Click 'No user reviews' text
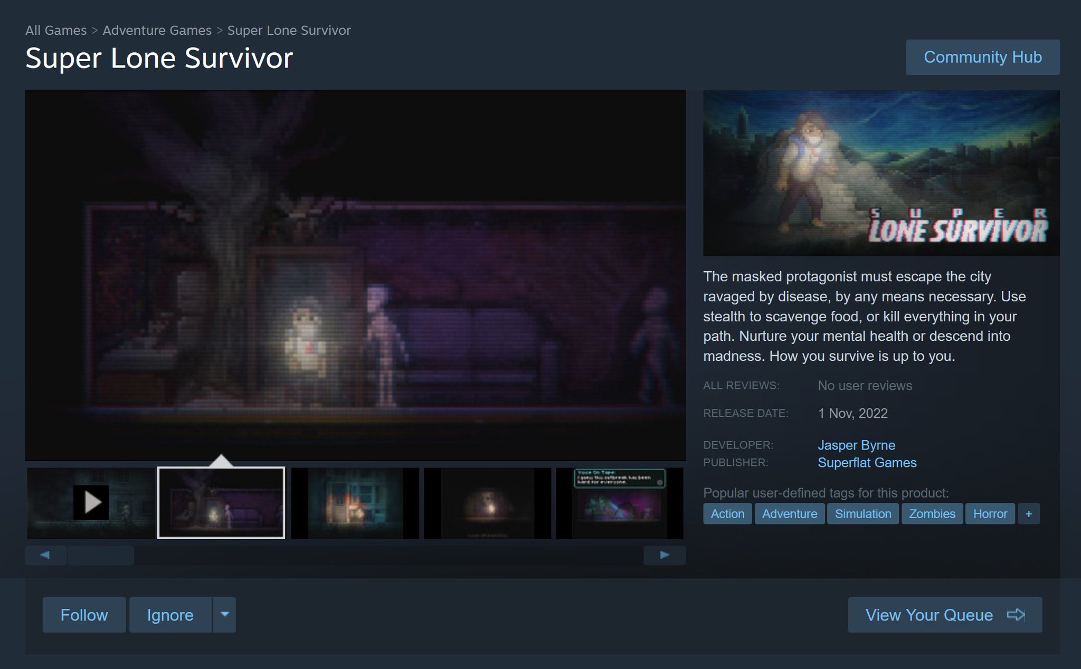 [x=865, y=386]
